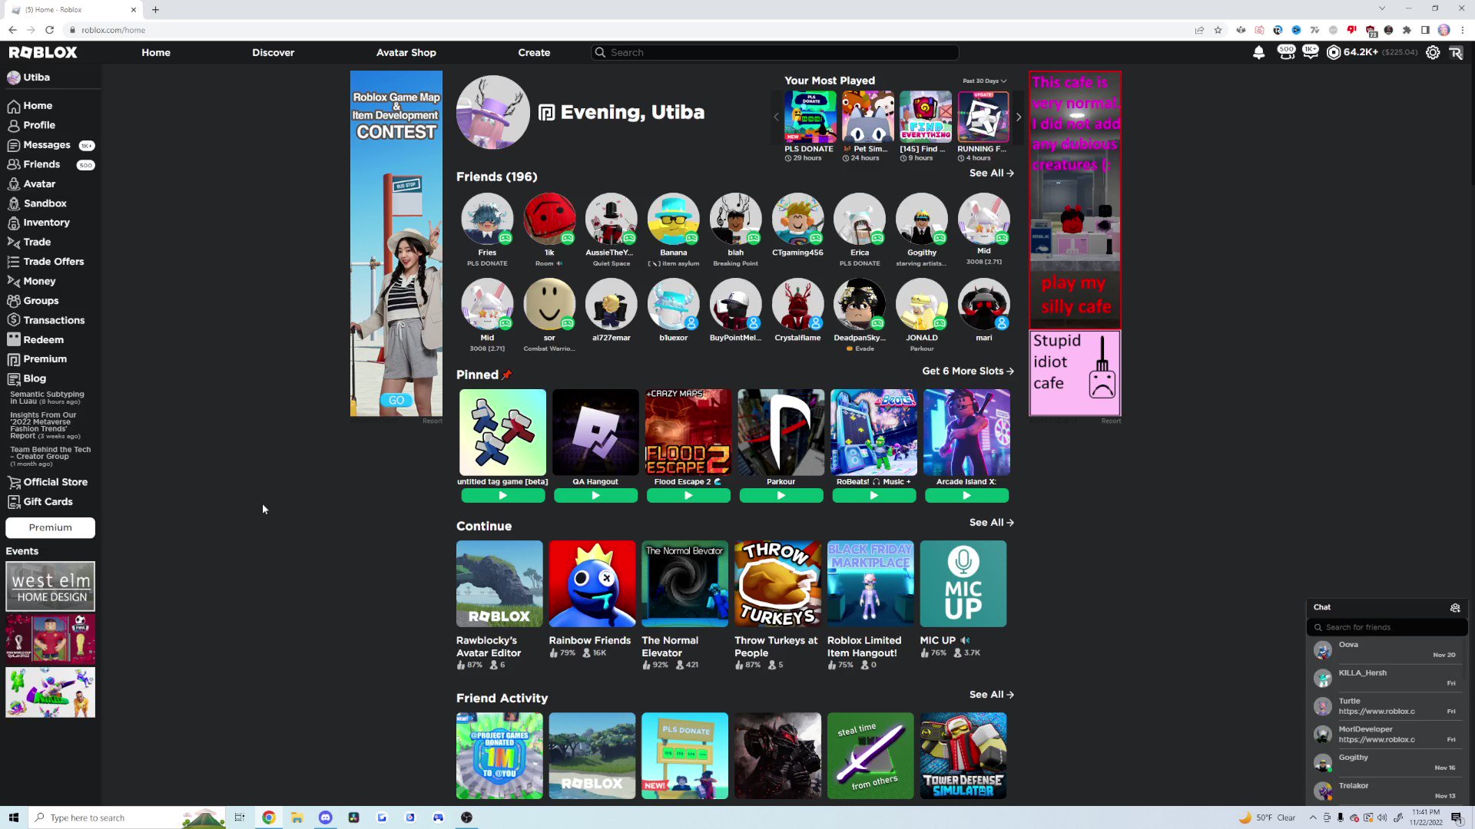Click the Windows Start button
Viewport: 1475px width, 829px height.
[13, 817]
